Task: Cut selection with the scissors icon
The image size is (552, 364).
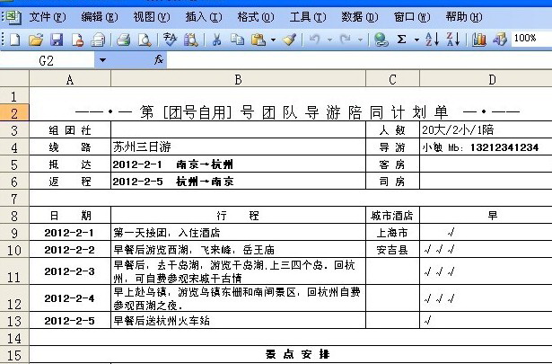Action: 216,40
